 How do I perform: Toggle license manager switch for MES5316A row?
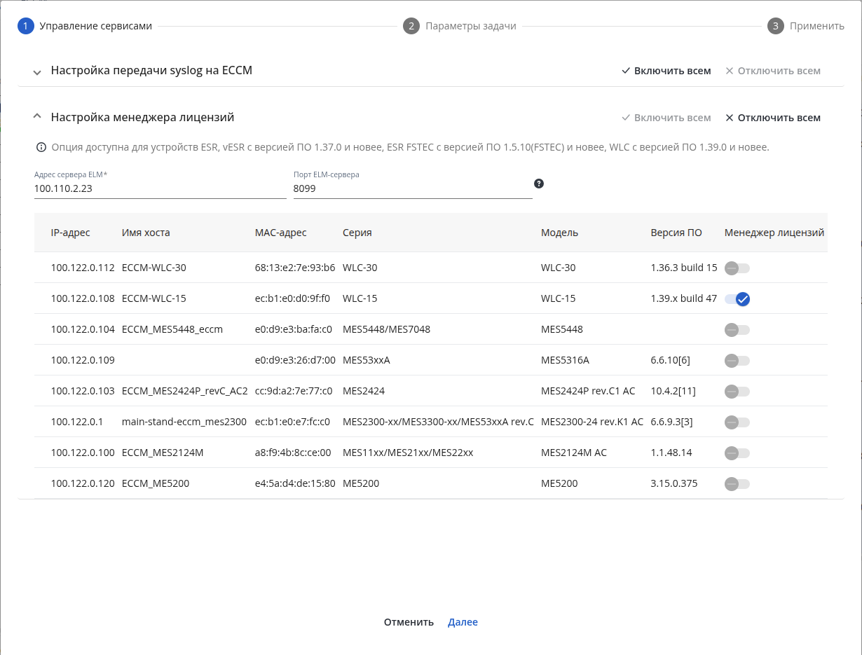(x=737, y=361)
